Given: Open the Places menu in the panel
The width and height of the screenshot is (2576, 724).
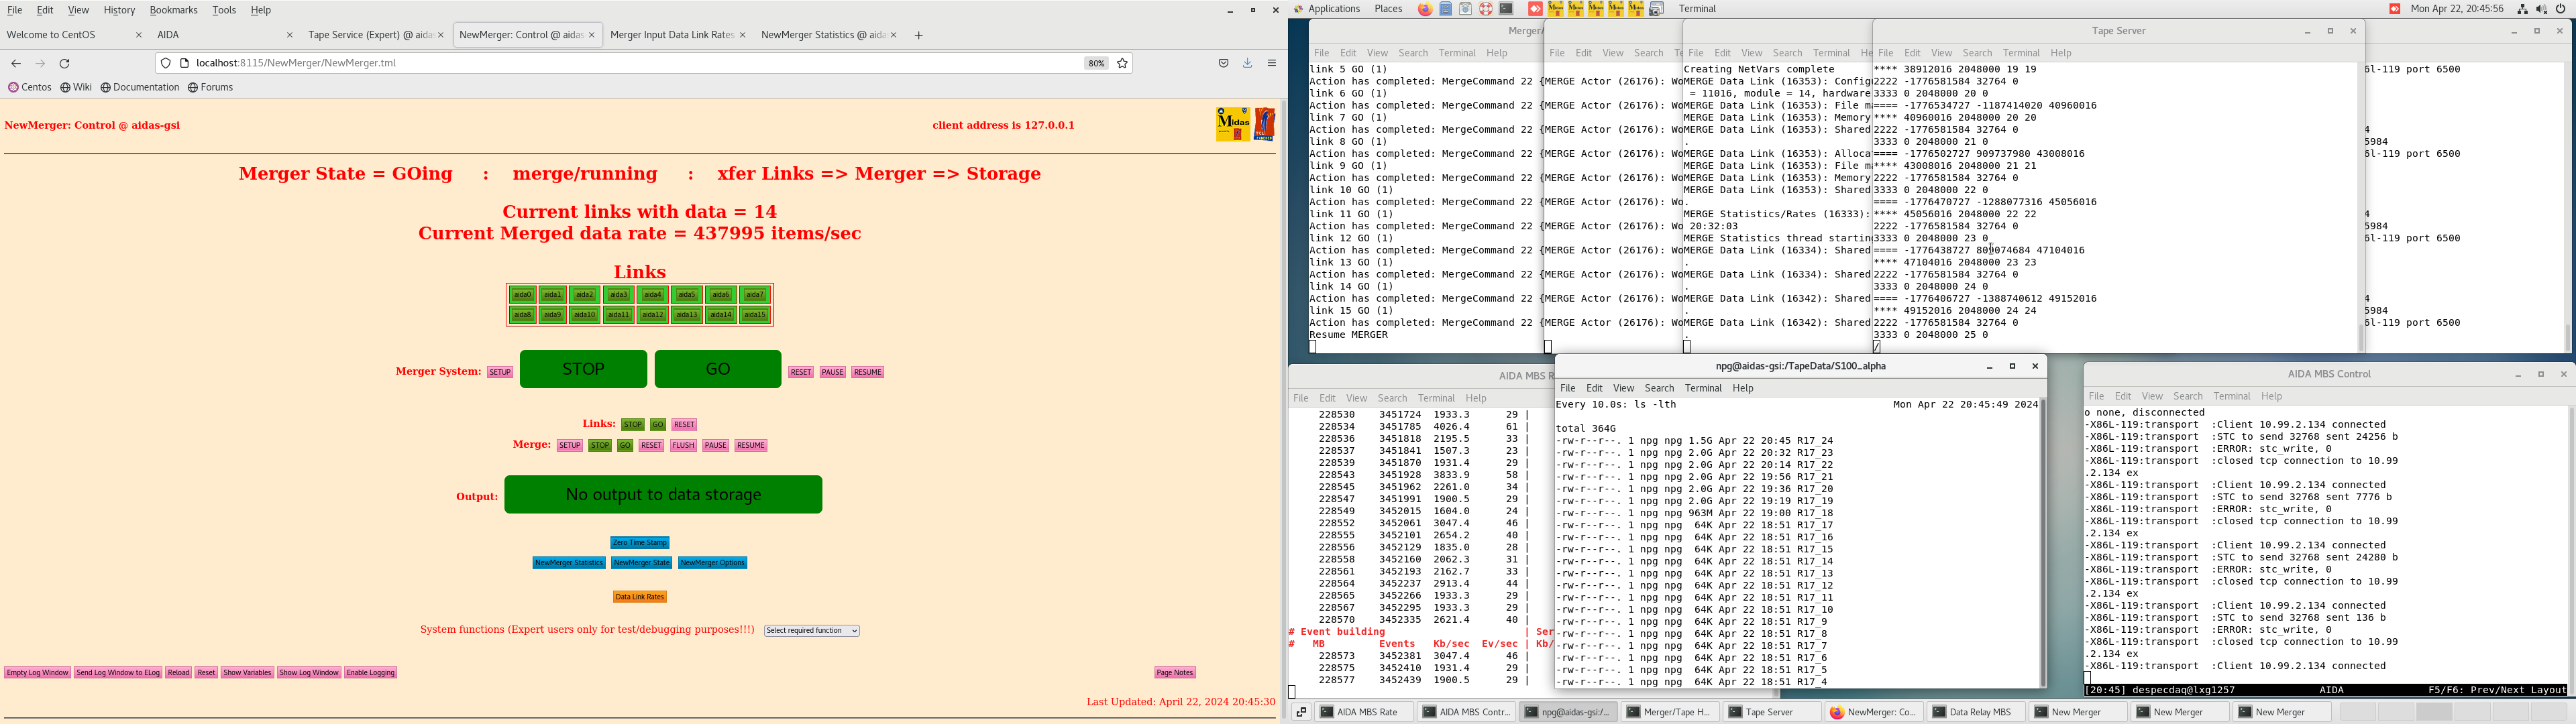Looking at the screenshot, I should click(x=1387, y=9).
